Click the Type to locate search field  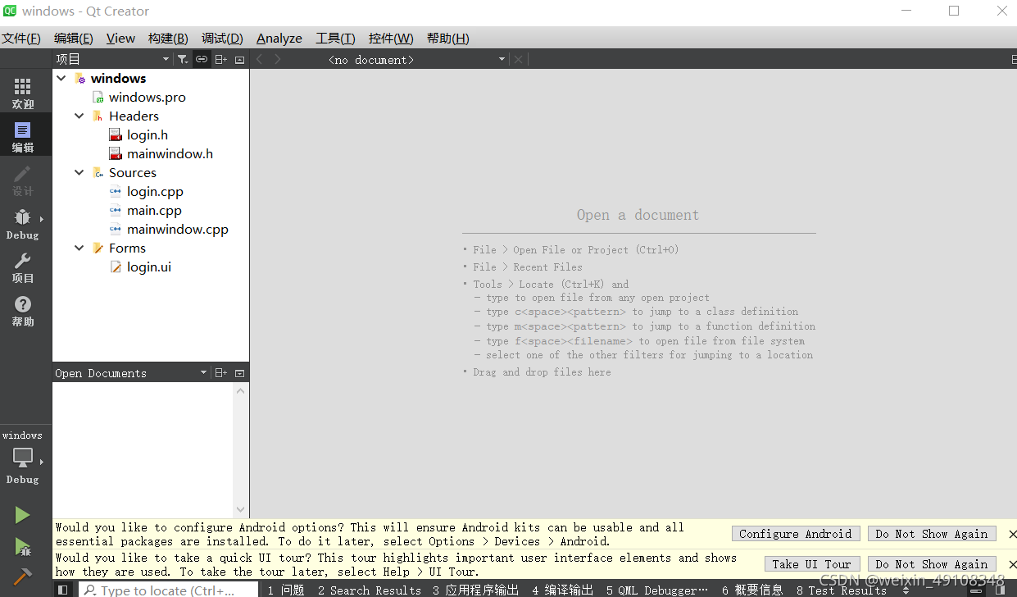(x=167, y=590)
